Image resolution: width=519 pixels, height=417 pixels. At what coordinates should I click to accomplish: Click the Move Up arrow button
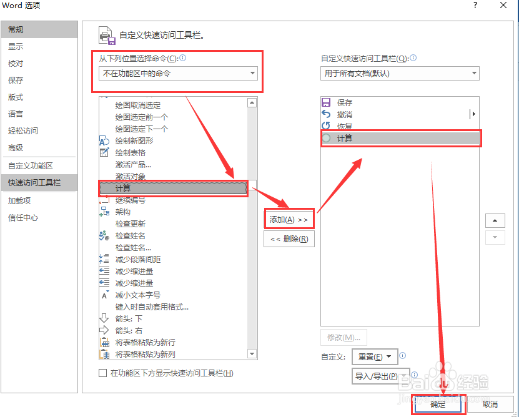pos(495,220)
